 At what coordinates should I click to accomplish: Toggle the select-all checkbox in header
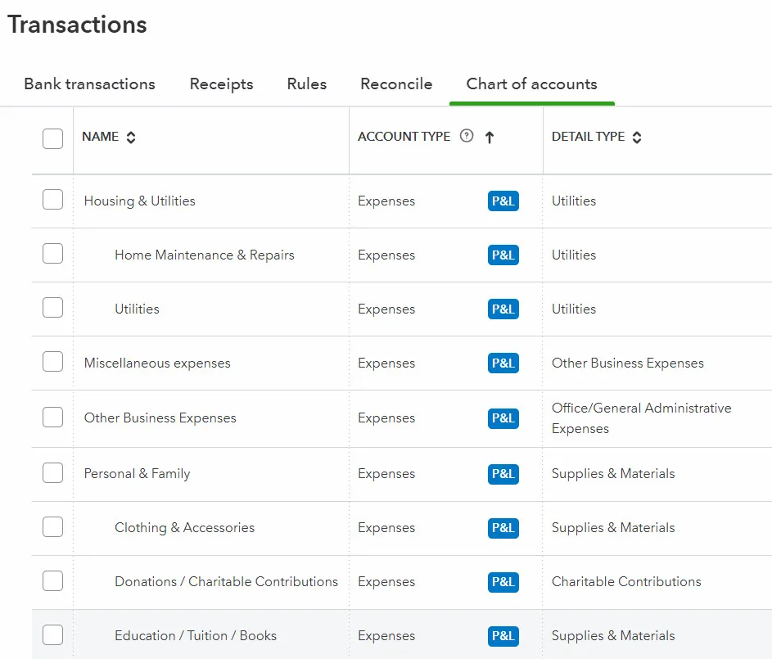tap(52, 138)
